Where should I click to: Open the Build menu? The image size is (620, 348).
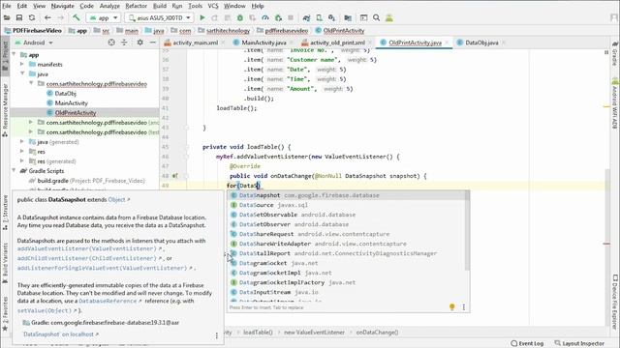coord(159,6)
